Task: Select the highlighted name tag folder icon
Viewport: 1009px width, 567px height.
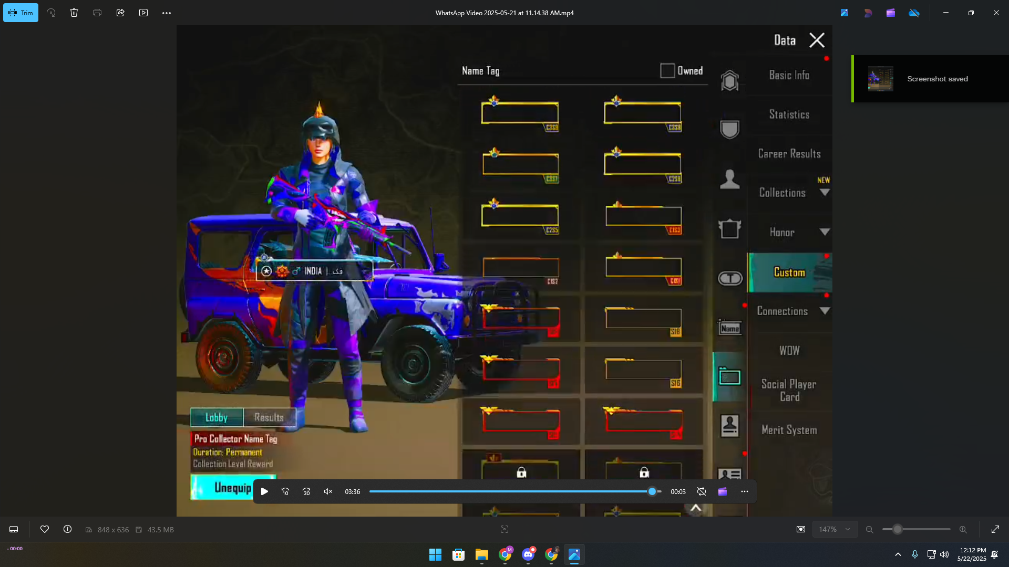Action: tap(730, 376)
